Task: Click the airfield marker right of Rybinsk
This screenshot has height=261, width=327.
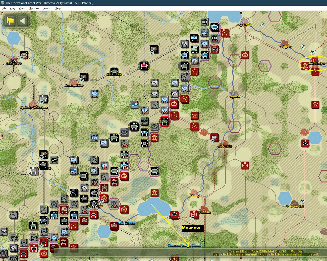Action: click(x=262, y=25)
